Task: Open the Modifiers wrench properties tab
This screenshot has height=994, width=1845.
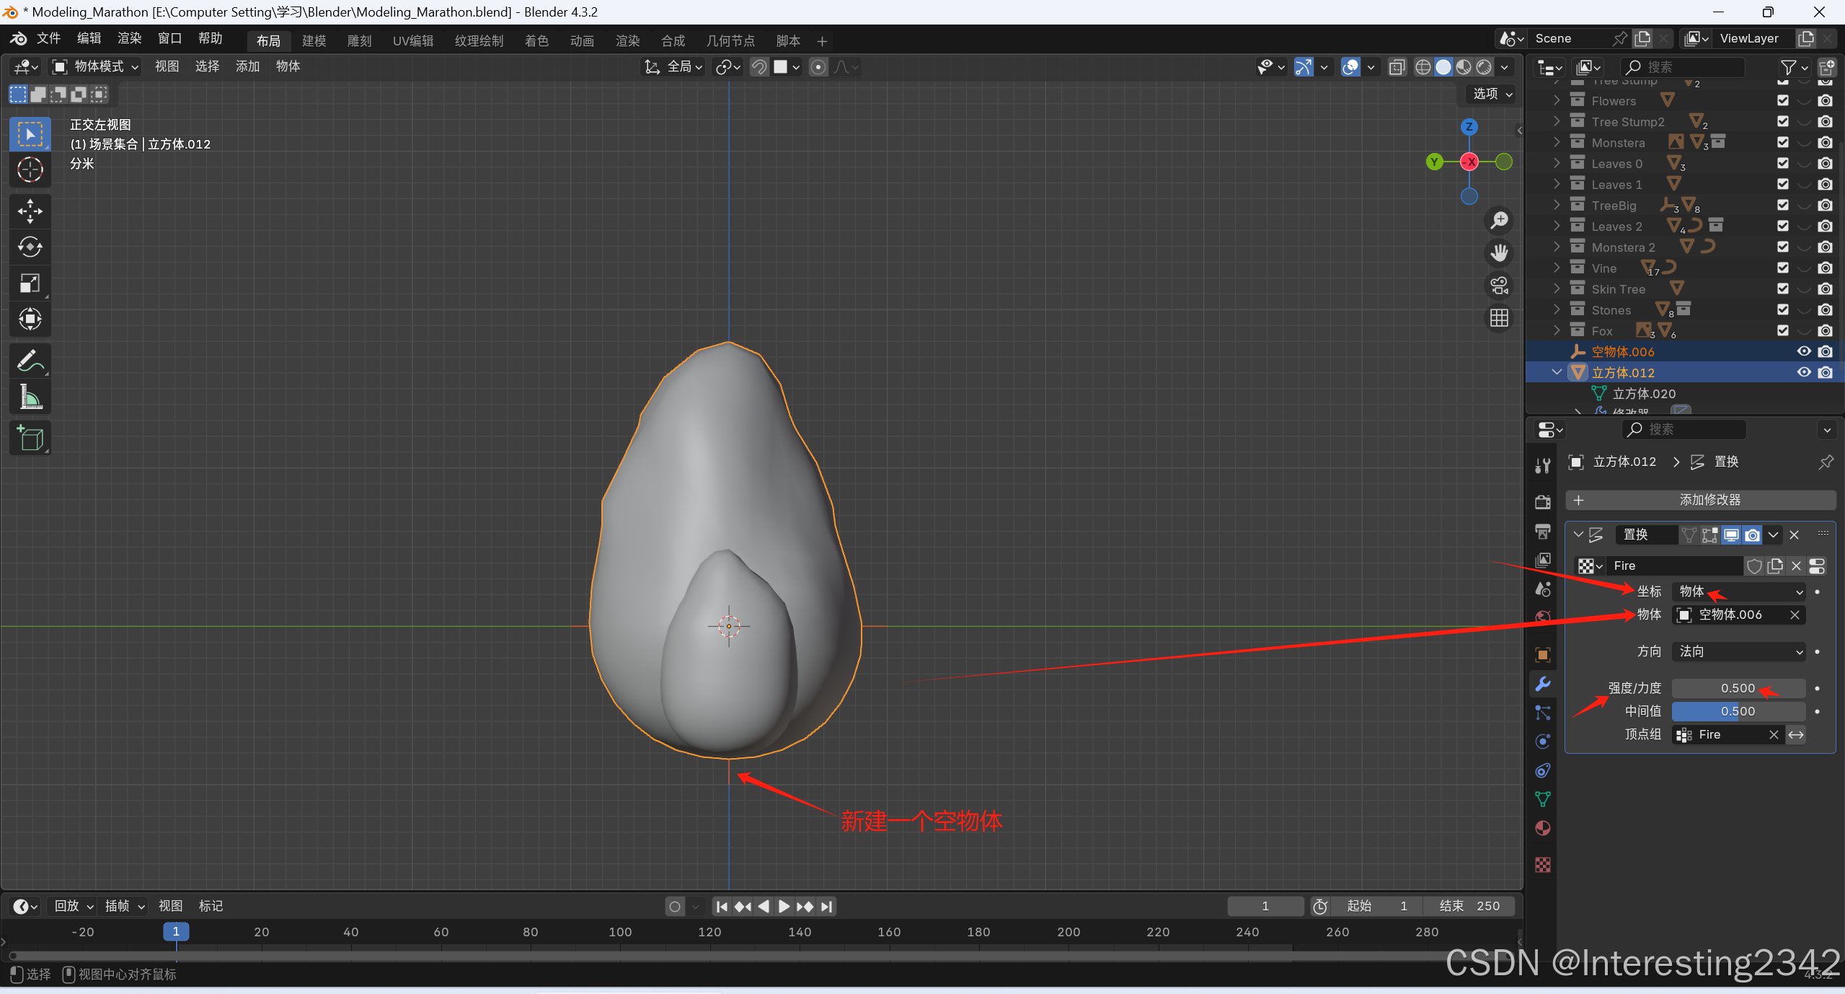Action: (x=1542, y=684)
